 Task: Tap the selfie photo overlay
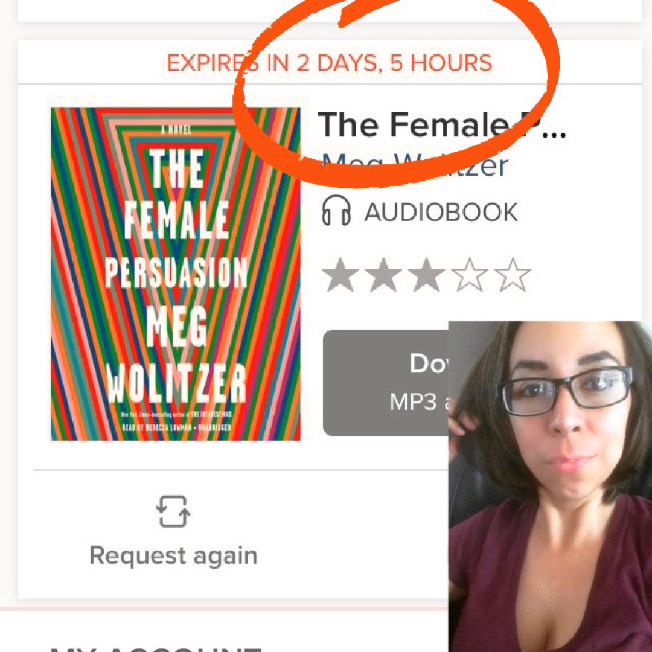[x=550, y=487]
